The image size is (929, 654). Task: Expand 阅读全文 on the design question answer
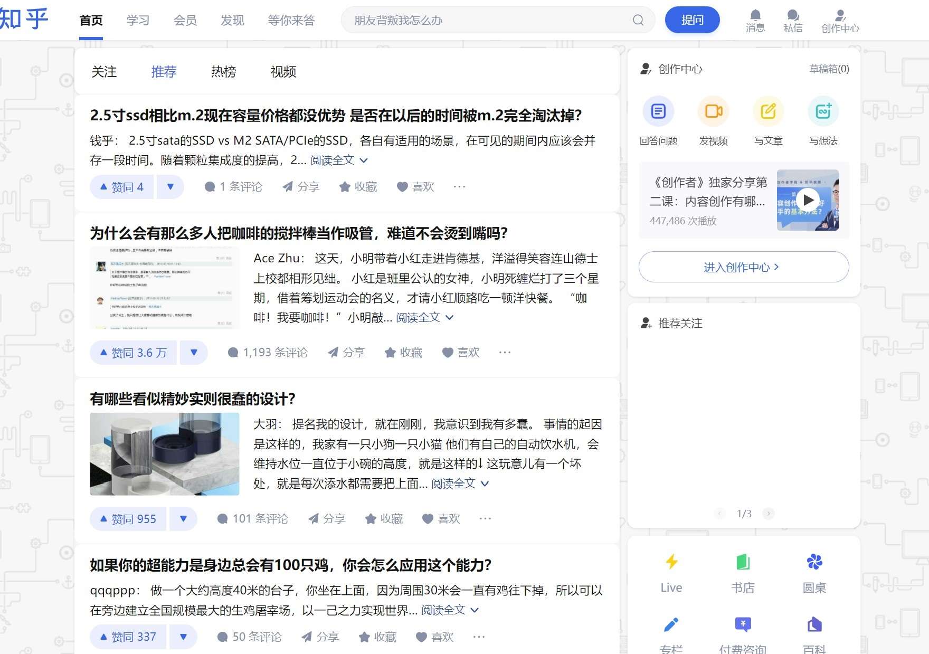point(454,483)
